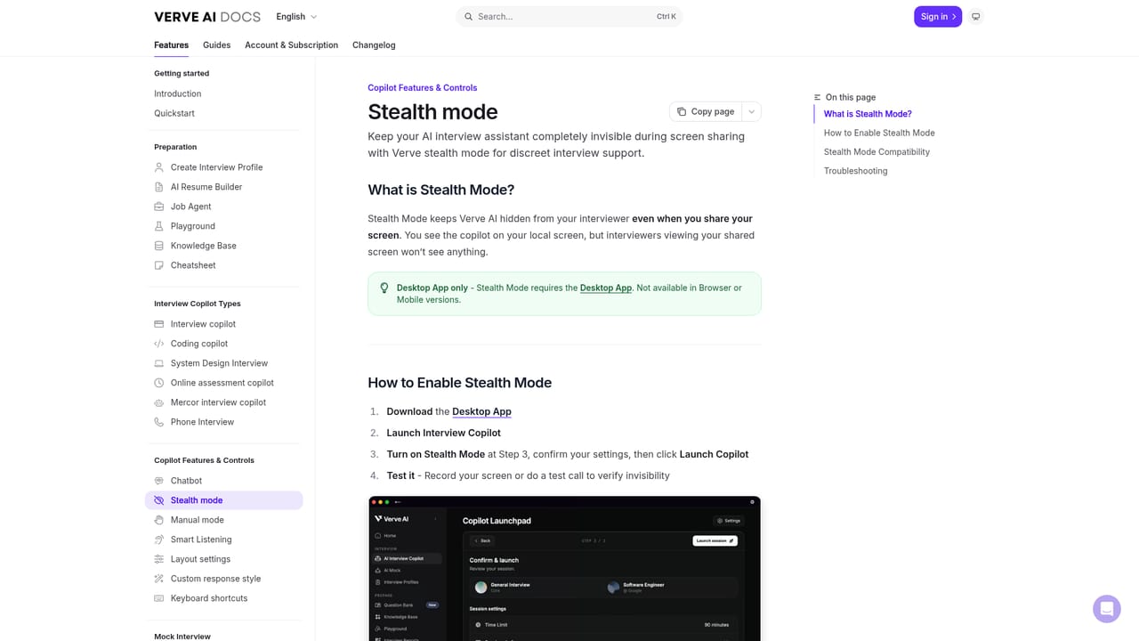Open the English language dropdown
Viewport: 1139px width, 641px height.
coord(296,17)
